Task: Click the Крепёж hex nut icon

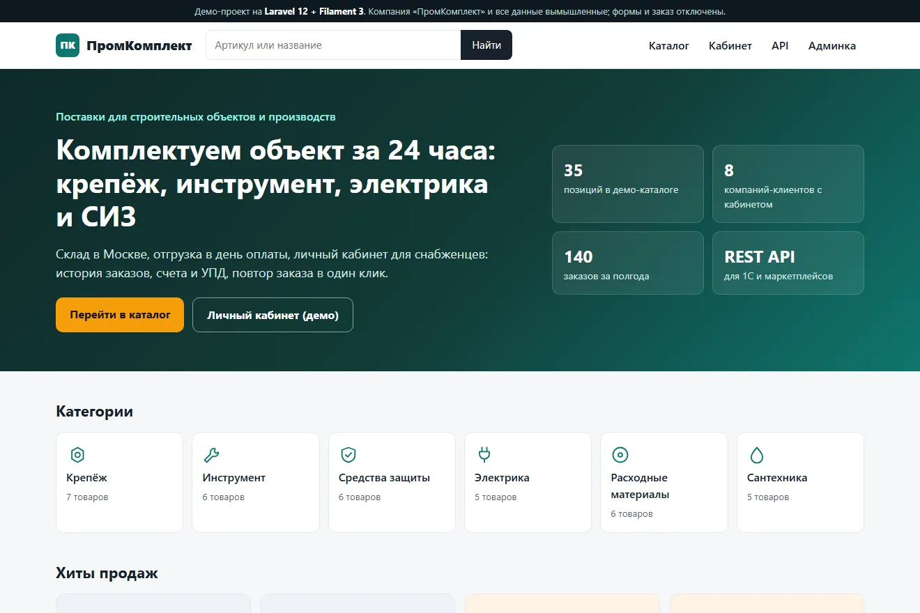Action: pyautogui.click(x=77, y=455)
